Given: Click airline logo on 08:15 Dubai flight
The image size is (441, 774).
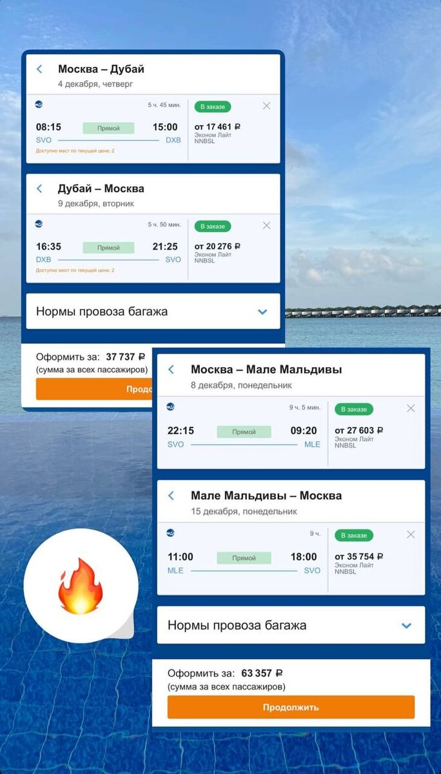Looking at the screenshot, I should click(x=39, y=104).
